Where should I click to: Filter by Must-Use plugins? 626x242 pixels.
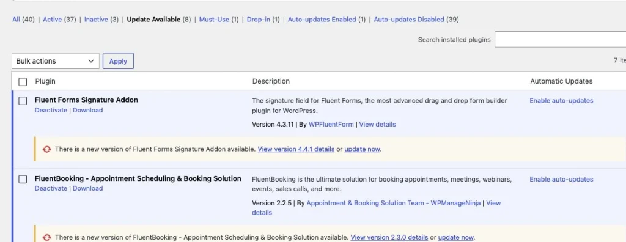point(215,19)
